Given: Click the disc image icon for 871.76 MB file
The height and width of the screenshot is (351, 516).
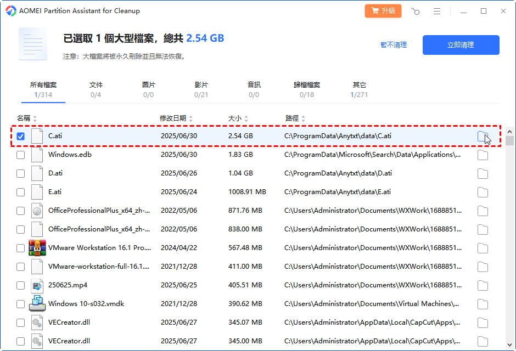Looking at the screenshot, I should 37,211.
